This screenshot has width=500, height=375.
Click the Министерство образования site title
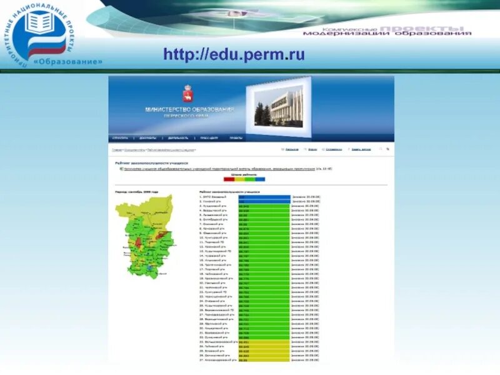click(190, 110)
